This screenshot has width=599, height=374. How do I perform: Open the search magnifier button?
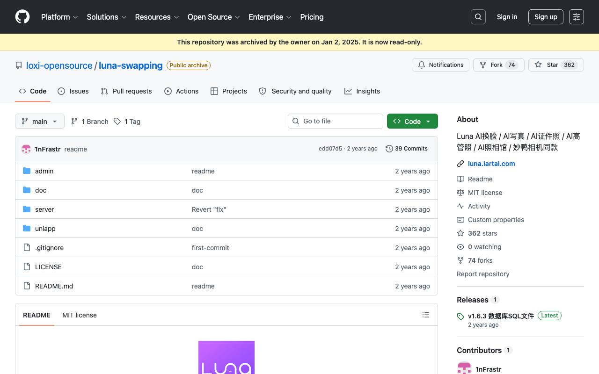click(x=478, y=17)
